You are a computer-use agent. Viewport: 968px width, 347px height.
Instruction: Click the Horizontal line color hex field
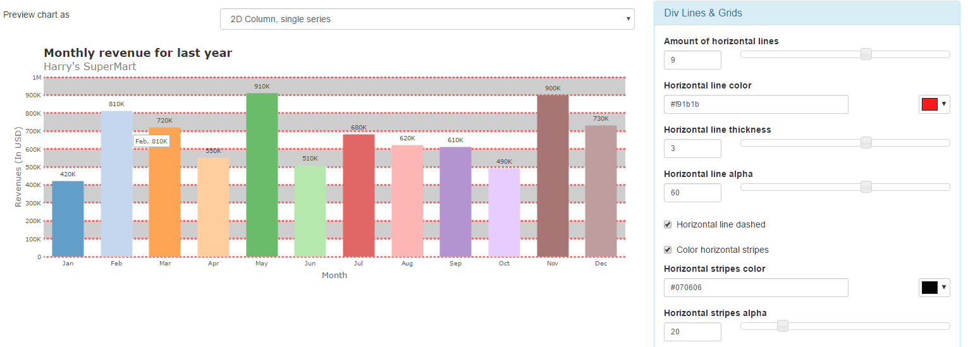coord(756,104)
